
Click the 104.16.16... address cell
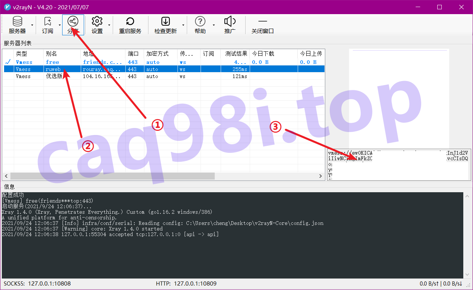pyautogui.click(x=103, y=76)
